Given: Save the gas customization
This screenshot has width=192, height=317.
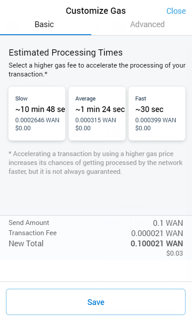Looking at the screenshot, I should (96, 302).
